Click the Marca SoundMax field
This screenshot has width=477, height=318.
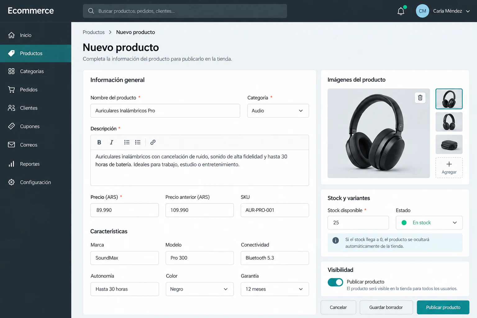pos(125,258)
